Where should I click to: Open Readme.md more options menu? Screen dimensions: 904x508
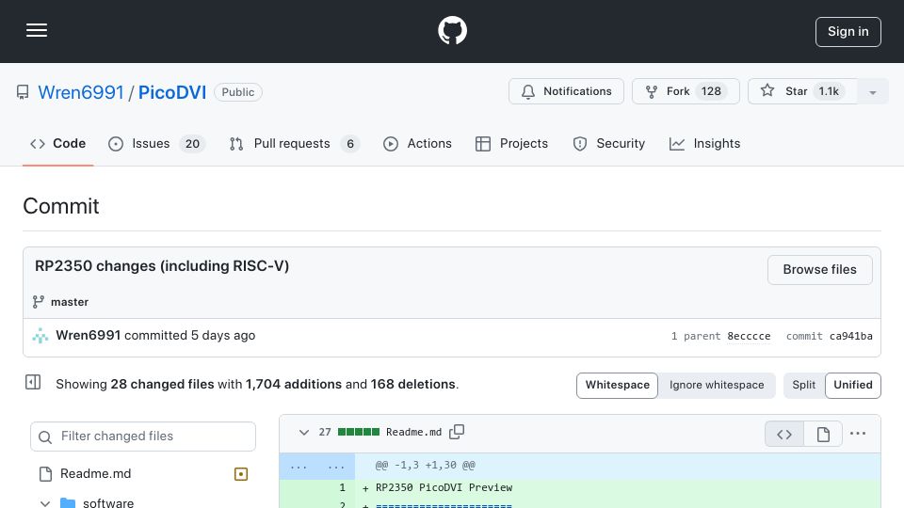pyautogui.click(x=857, y=434)
